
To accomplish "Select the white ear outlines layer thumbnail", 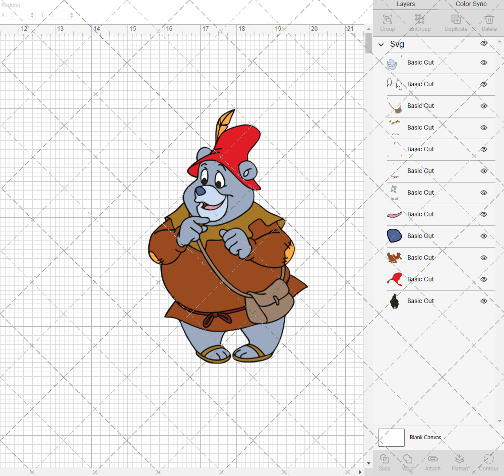I will (395, 84).
